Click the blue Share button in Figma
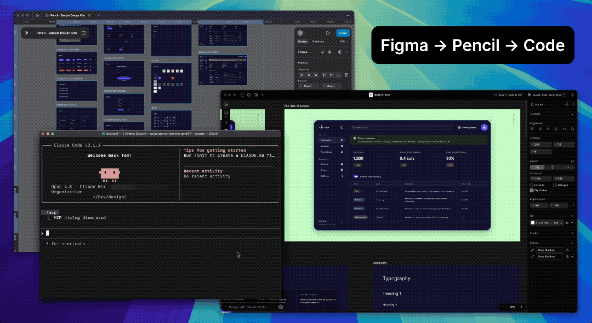The image size is (592, 323). [x=343, y=33]
